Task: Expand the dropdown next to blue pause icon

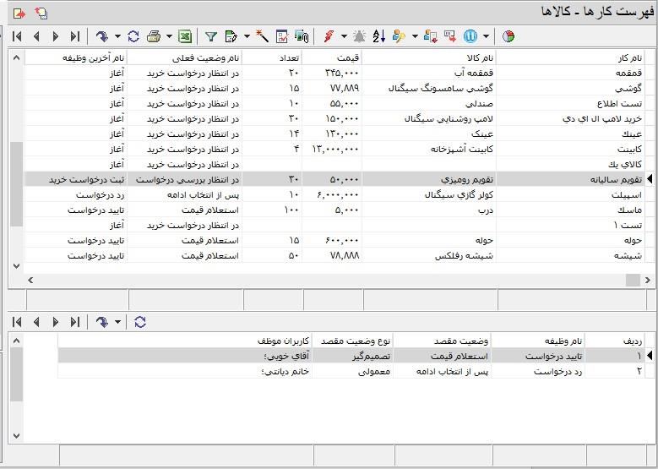Action: (485, 36)
